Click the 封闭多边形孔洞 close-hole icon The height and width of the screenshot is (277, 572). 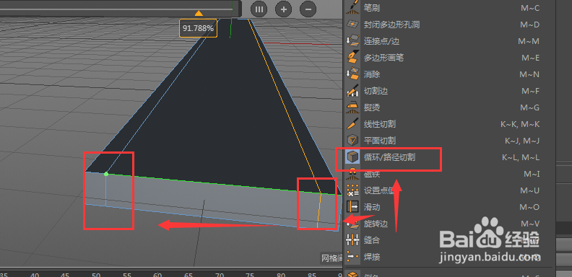(x=352, y=24)
